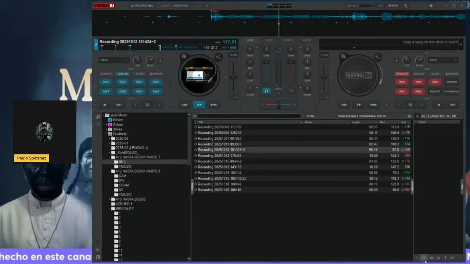Toggle left deck quantize icon beside CUE
This screenshot has height=264, width=470.
tap(171, 105)
